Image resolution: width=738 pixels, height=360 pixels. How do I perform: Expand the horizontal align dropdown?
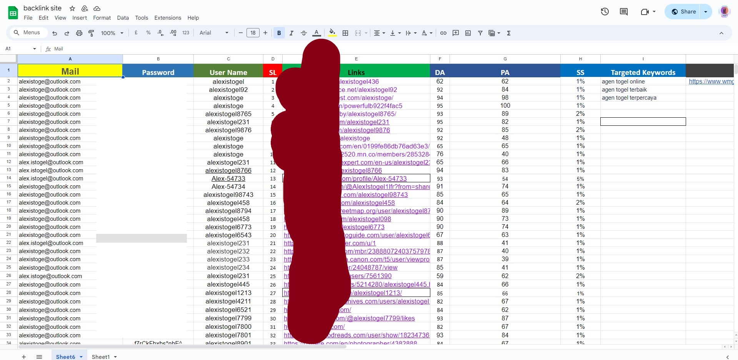click(x=379, y=33)
